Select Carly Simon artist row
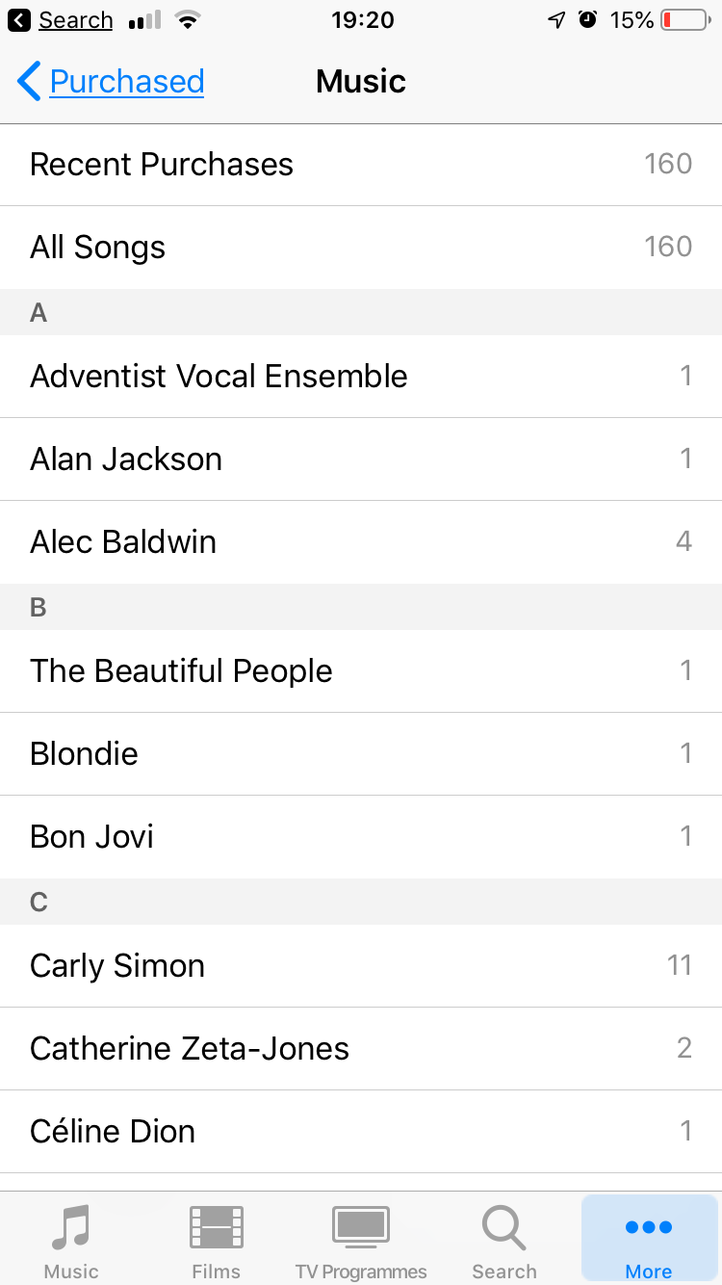722x1285 pixels. (x=361, y=966)
